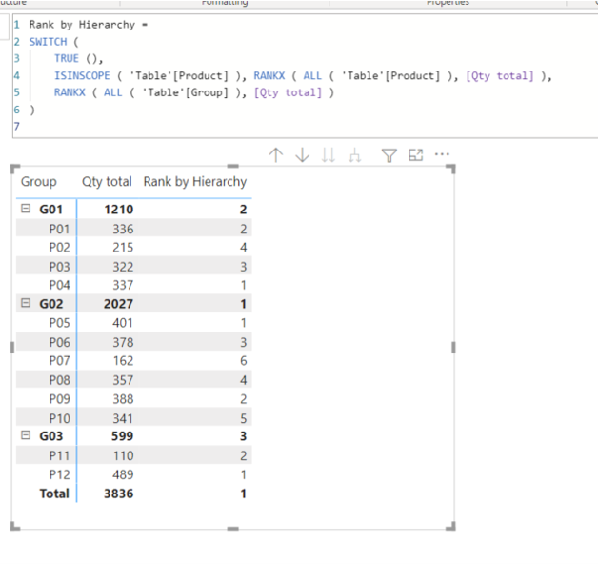Select the P09 product row label
598x564 pixels.
click(x=59, y=399)
